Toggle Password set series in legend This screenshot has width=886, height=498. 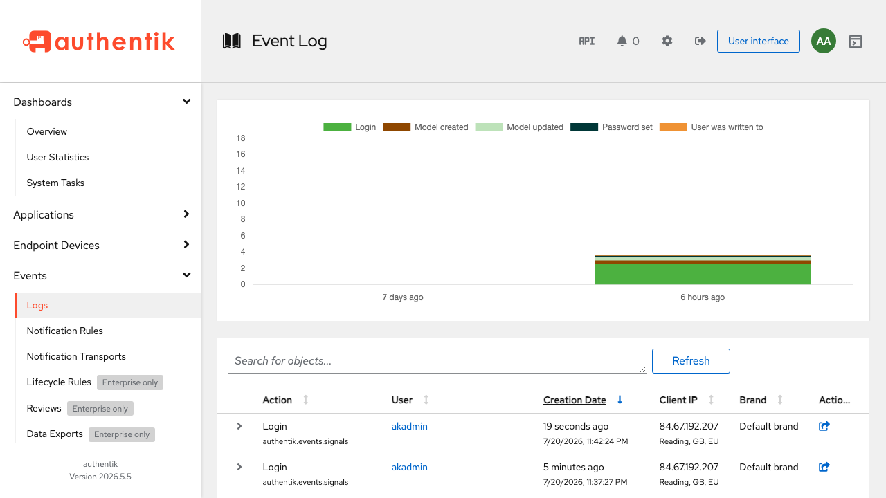611,127
